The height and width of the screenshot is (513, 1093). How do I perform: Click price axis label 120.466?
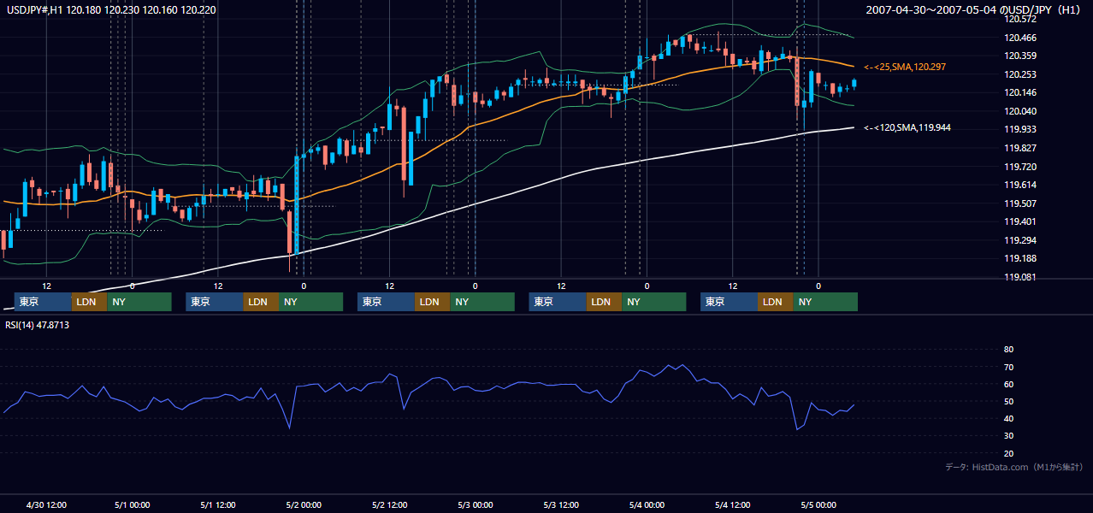point(1022,38)
